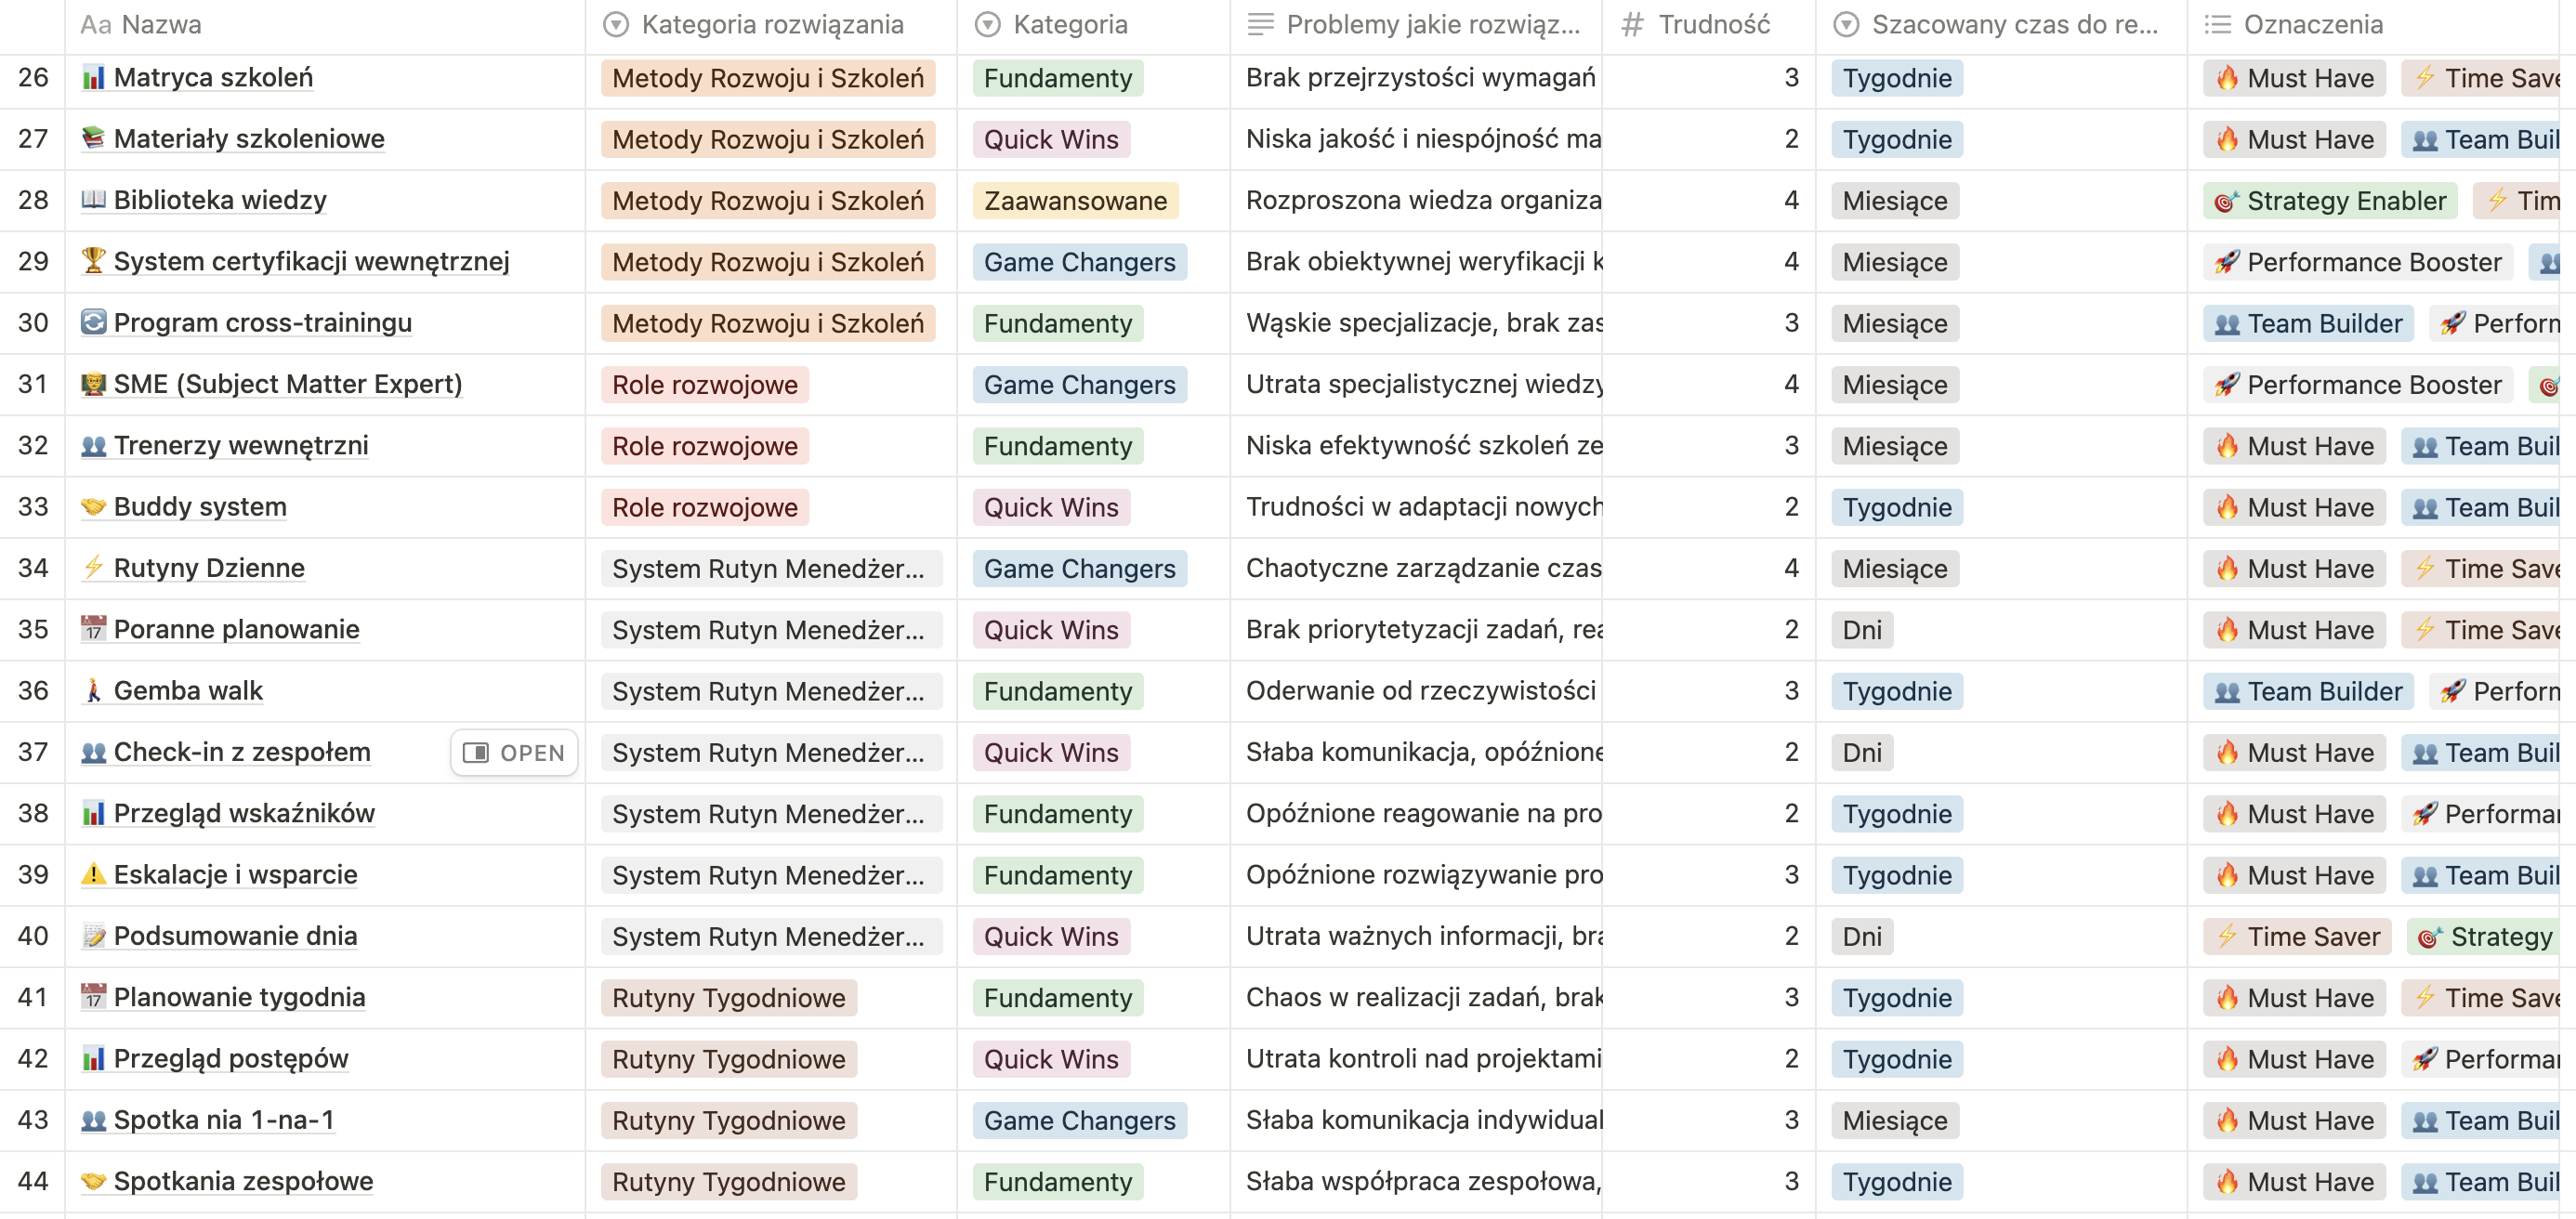
Task: Click the warning icon of Eskalacje i wsparcie
Action: 93,875
